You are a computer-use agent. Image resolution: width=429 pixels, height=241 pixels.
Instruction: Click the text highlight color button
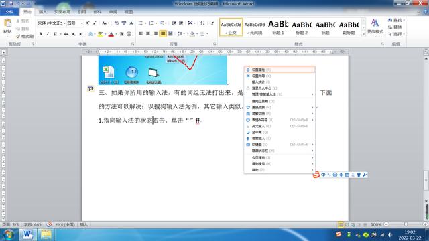(100, 34)
